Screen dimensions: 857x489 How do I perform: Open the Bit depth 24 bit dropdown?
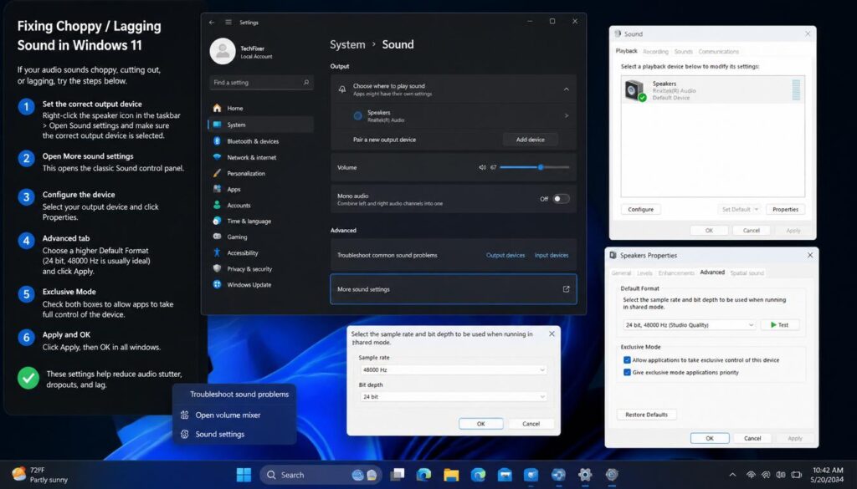point(453,397)
